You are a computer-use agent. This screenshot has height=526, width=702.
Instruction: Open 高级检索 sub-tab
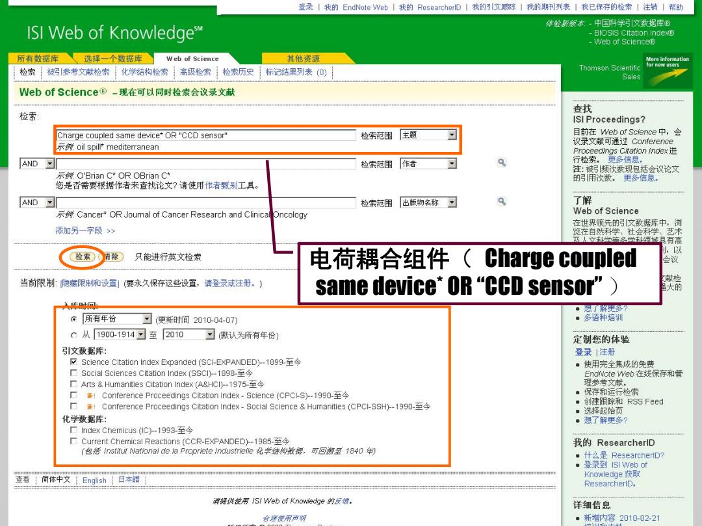[x=195, y=72]
